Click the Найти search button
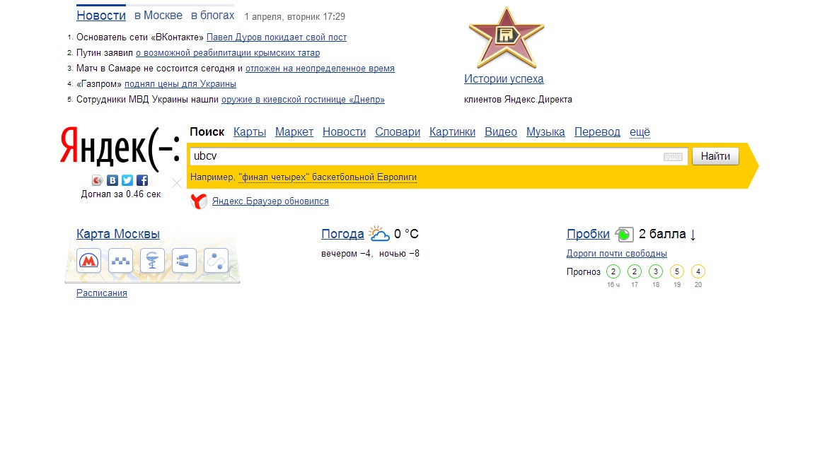This screenshot has width=815, height=458. click(715, 156)
